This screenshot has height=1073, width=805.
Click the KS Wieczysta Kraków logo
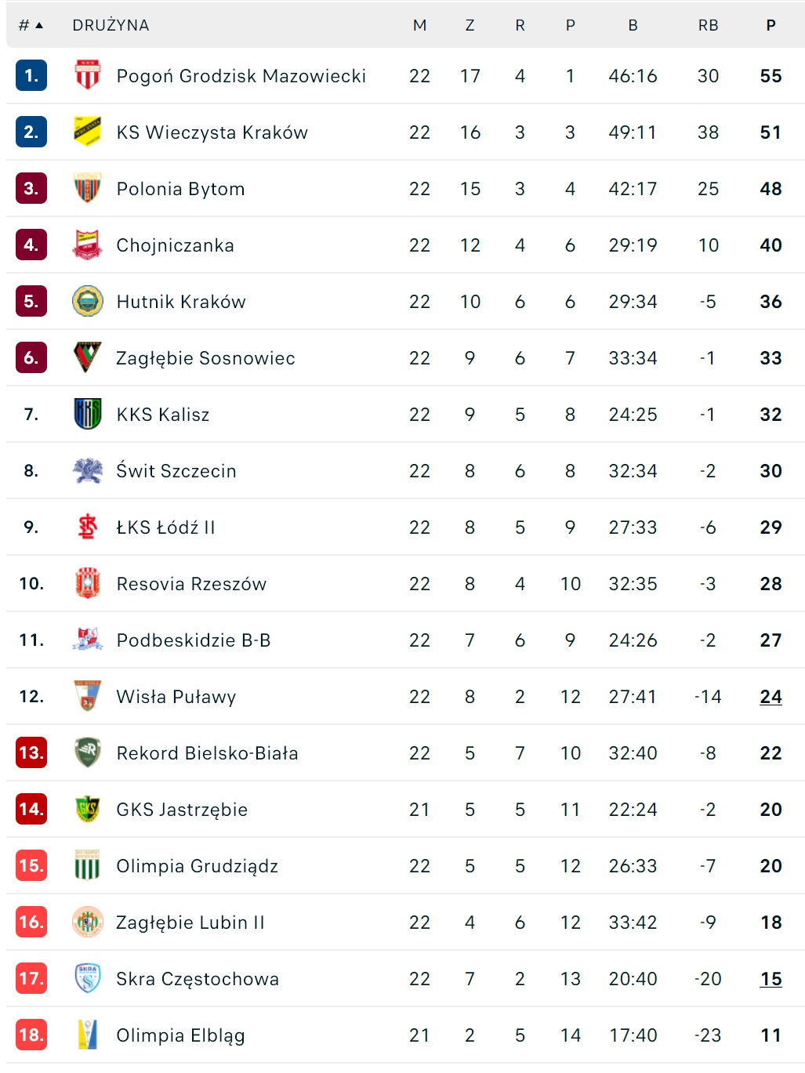point(87,132)
